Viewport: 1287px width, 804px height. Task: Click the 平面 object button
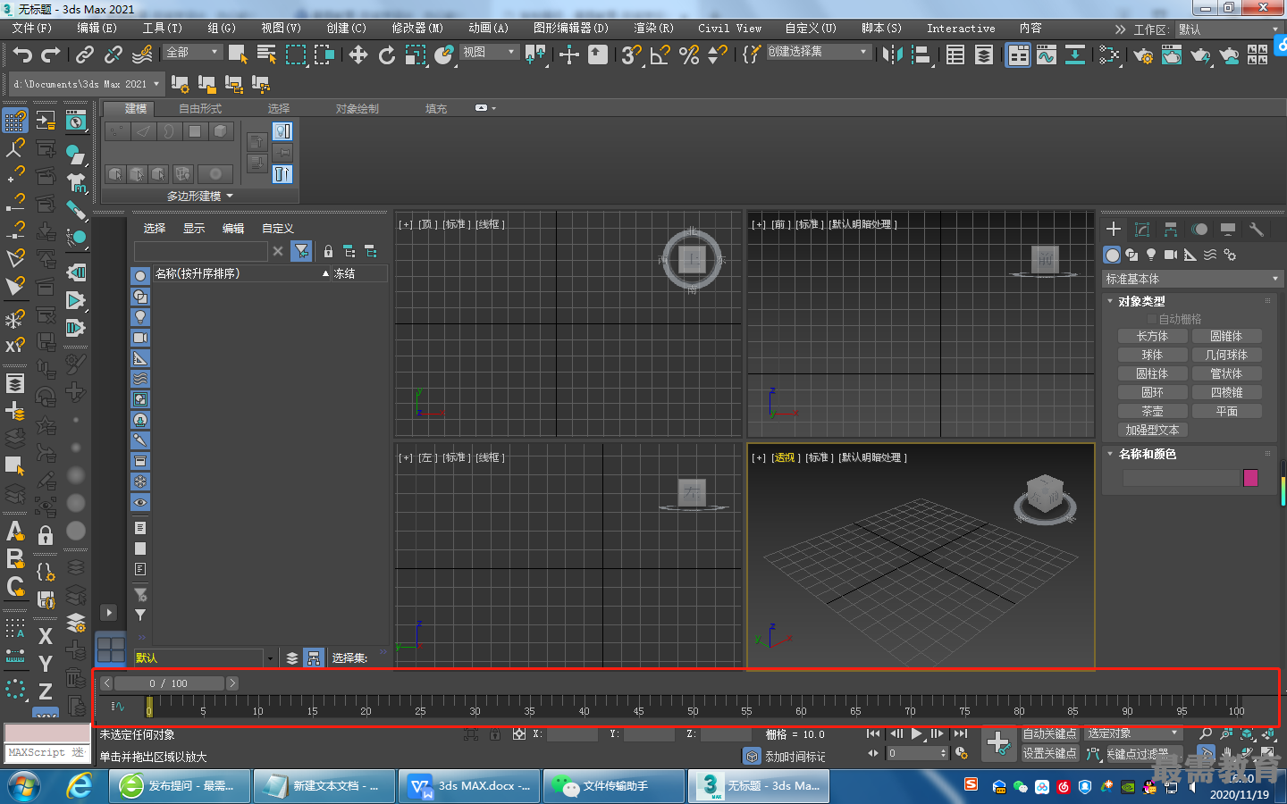(1226, 412)
